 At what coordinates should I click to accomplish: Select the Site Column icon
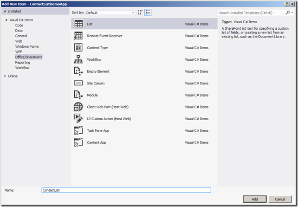tap(78, 83)
